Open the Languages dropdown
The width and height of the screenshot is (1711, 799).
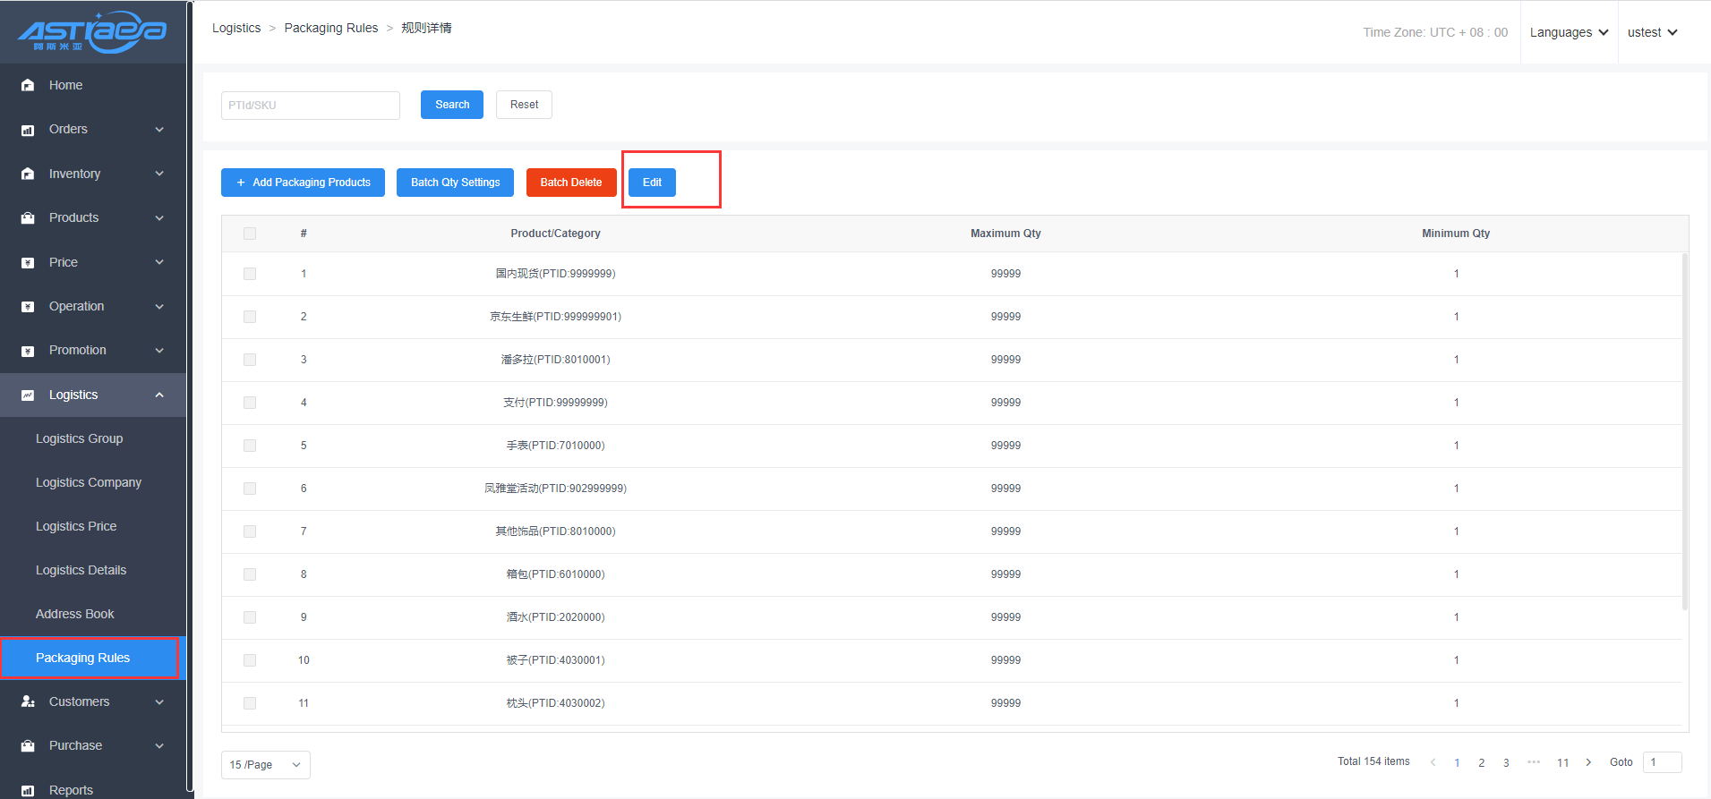click(x=1569, y=32)
